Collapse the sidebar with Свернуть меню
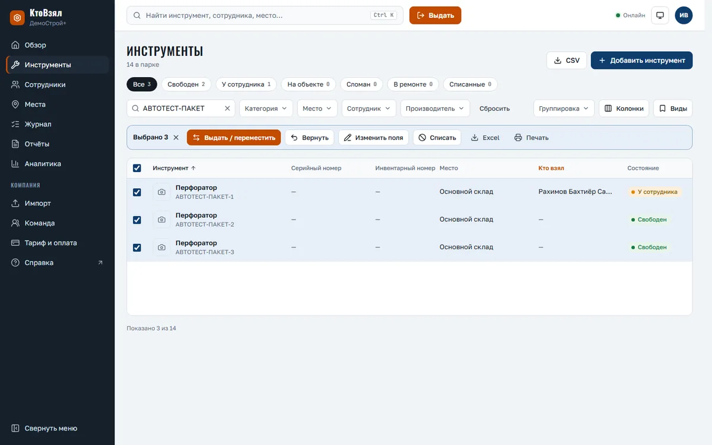The width and height of the screenshot is (712, 445). [x=57, y=428]
